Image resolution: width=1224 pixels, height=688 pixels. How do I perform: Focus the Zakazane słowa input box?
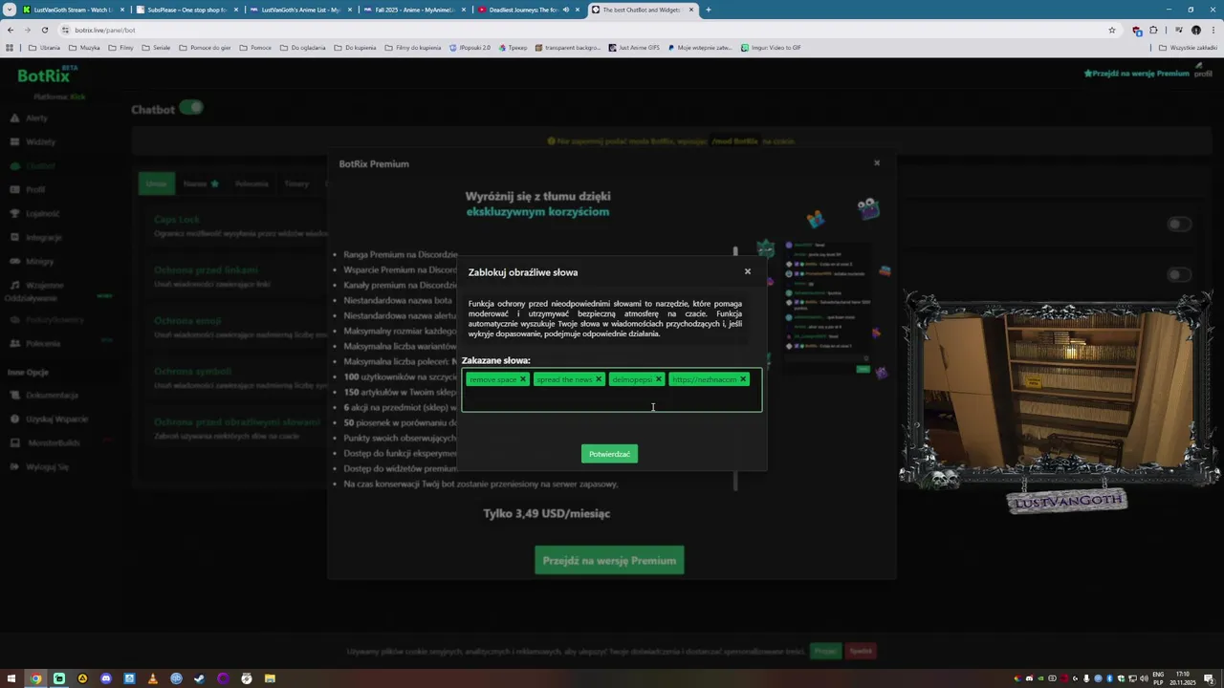pos(612,390)
